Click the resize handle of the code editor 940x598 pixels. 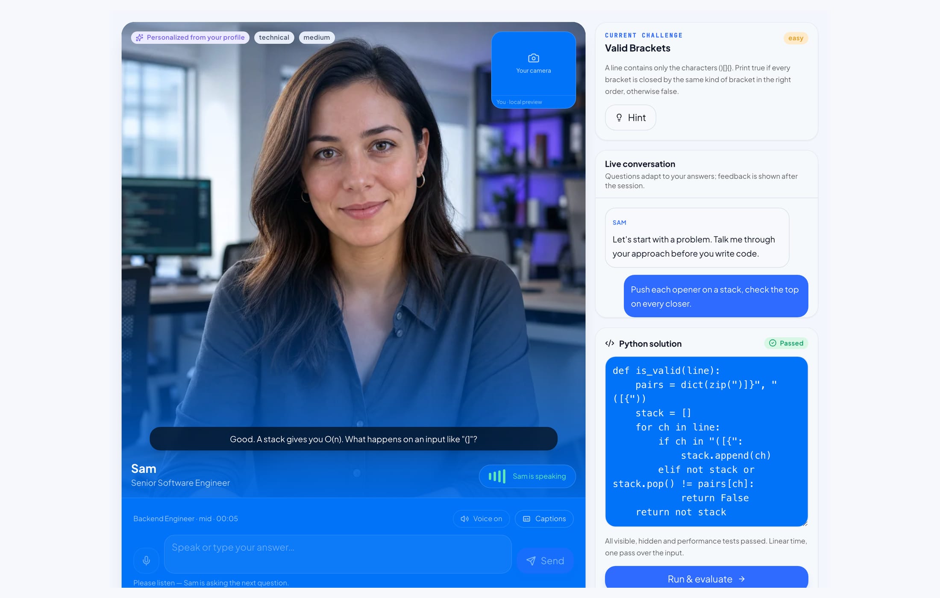tap(805, 524)
